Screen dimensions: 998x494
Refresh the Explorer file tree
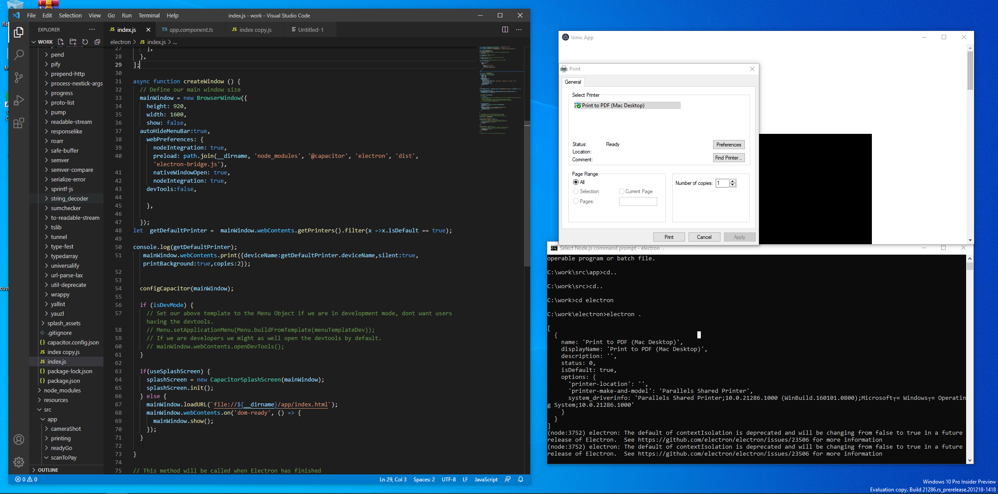click(x=85, y=42)
